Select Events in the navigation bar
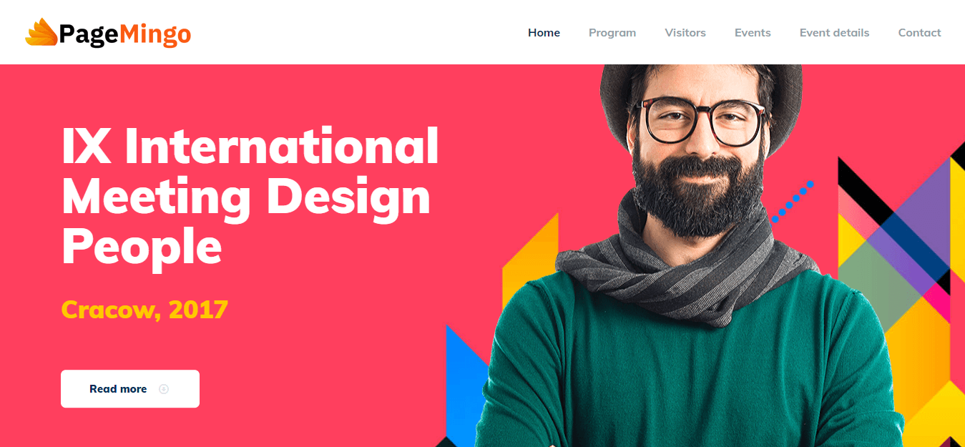Viewport: 965px width, 447px height. [x=753, y=33]
